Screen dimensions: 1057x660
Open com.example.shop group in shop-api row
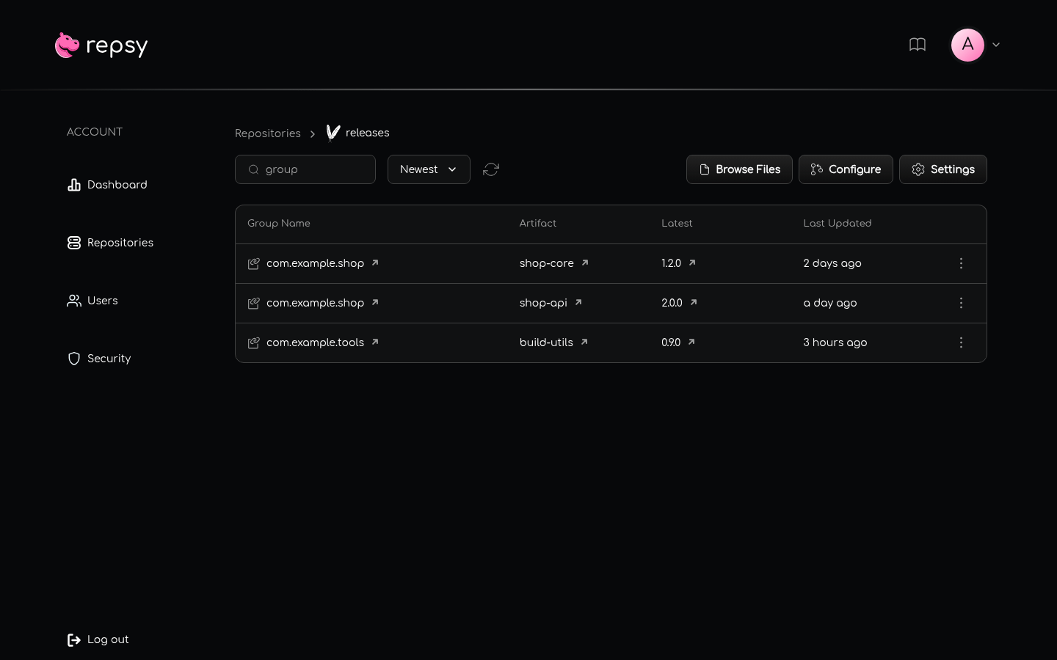pyautogui.click(x=322, y=303)
